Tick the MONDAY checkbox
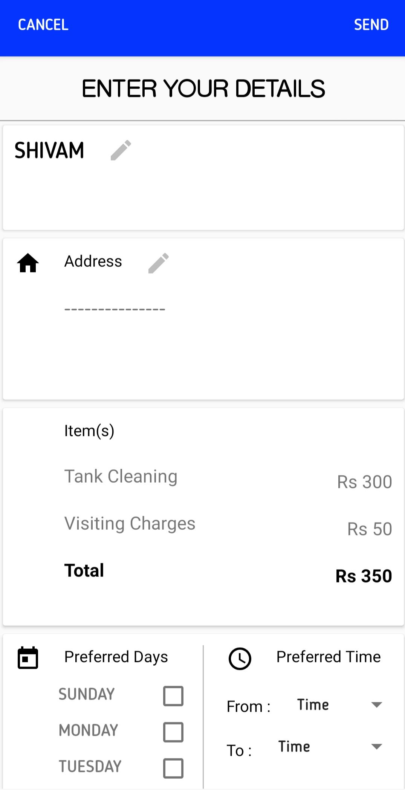The height and width of the screenshot is (790, 405). (x=173, y=732)
